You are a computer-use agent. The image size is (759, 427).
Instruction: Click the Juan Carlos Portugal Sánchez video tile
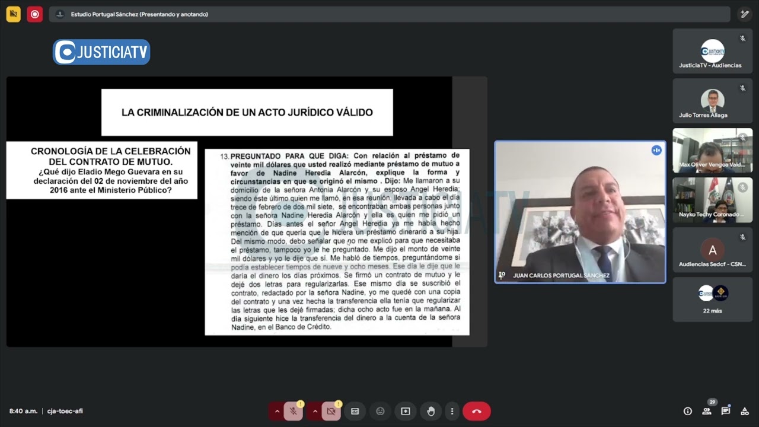point(580,212)
